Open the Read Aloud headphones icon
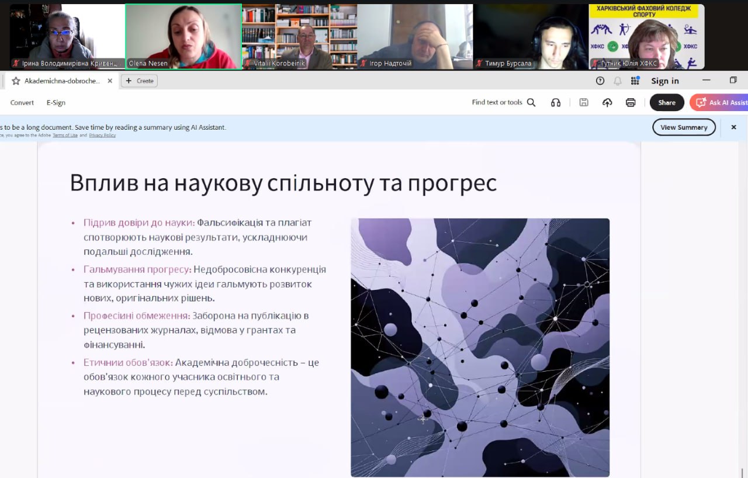 [x=556, y=102]
